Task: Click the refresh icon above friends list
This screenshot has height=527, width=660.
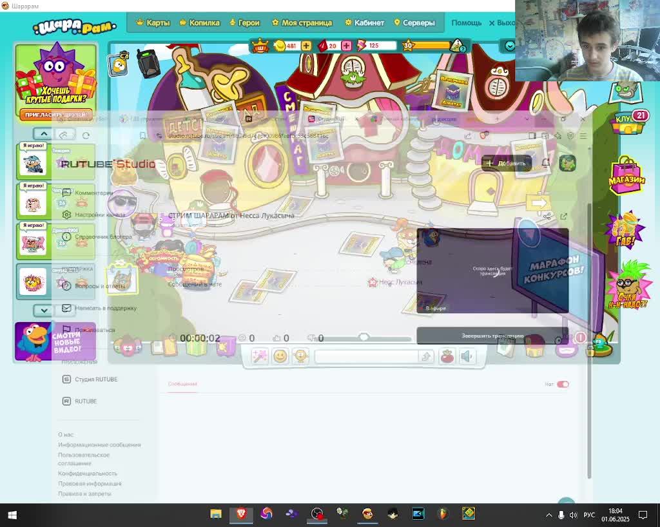Action: [x=86, y=135]
